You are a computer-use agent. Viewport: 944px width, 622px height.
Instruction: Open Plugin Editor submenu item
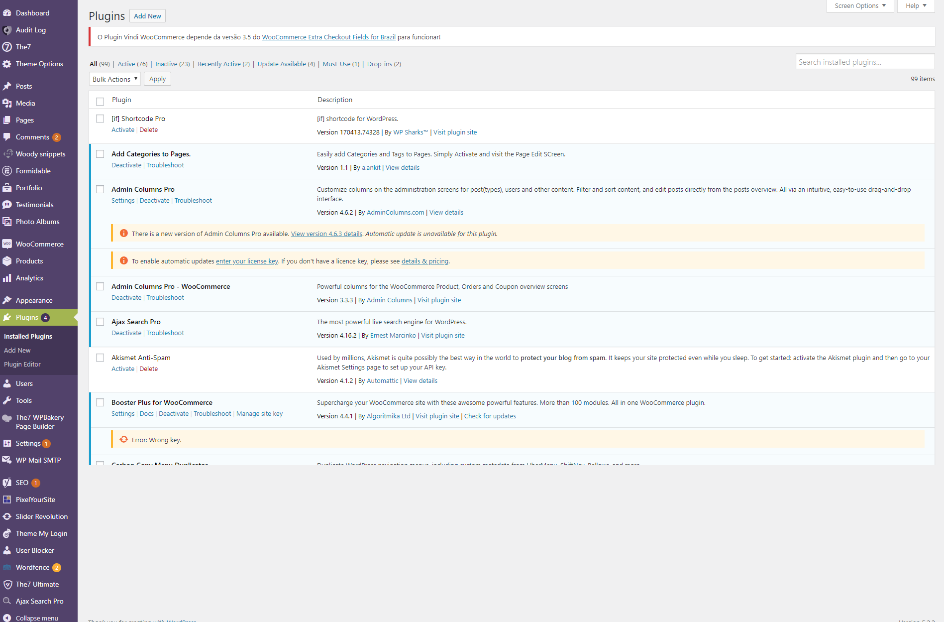[22, 365]
